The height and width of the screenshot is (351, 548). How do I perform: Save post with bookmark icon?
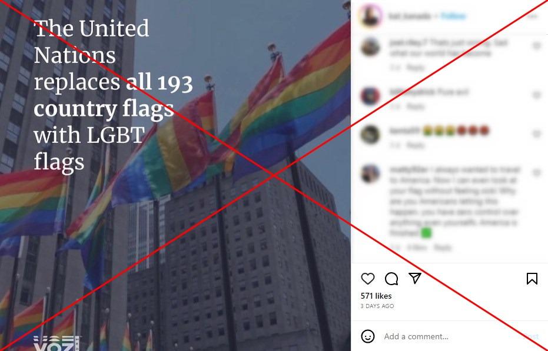(532, 278)
